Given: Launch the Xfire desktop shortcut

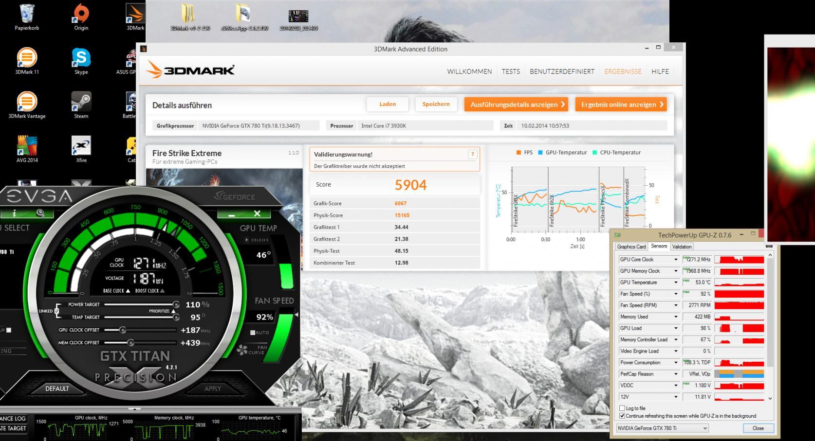Looking at the screenshot, I should [x=81, y=149].
